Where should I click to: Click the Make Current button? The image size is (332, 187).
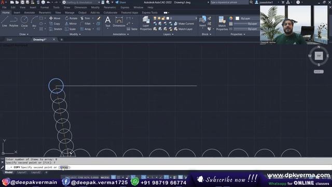(184, 24)
